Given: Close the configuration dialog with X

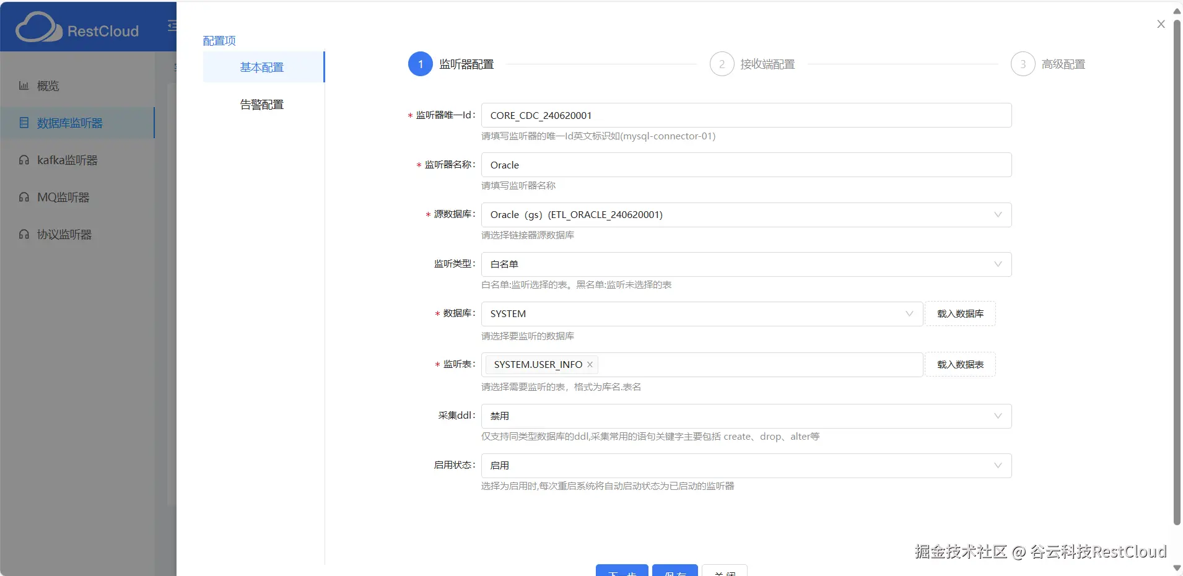Looking at the screenshot, I should point(1161,24).
